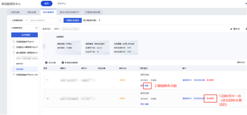Click 回收授权 link in row 2
This screenshot has width=247, height=115.
[210, 99]
